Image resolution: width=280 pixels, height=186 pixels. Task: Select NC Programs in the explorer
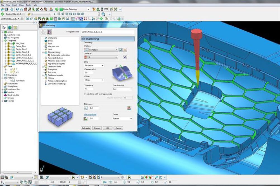point(13,38)
